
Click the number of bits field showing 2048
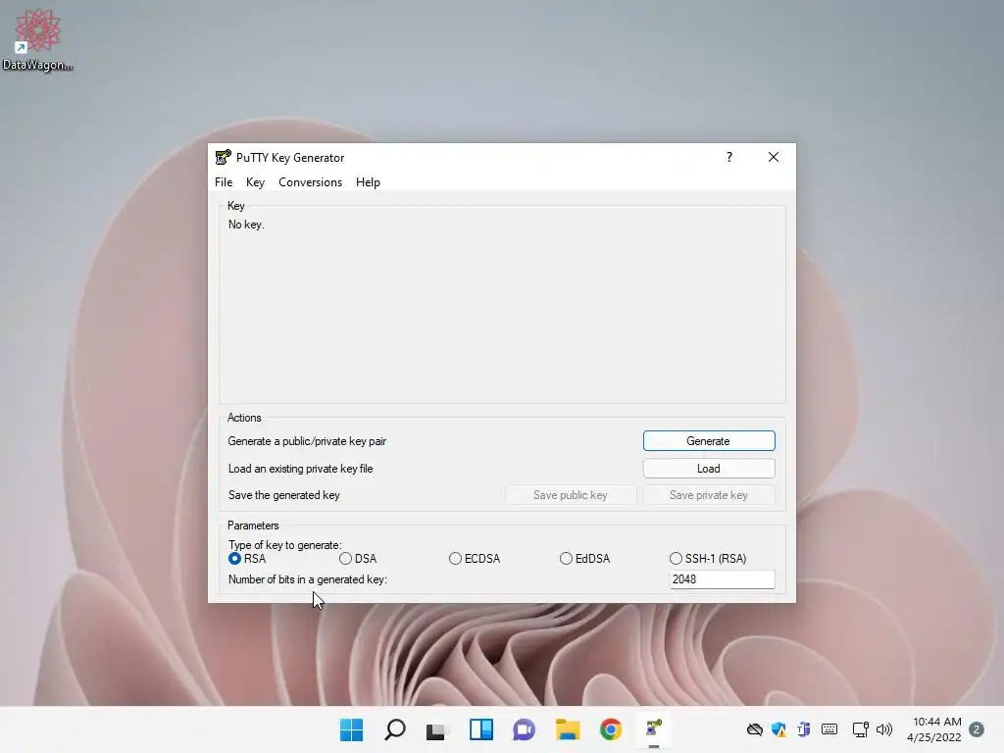point(723,579)
